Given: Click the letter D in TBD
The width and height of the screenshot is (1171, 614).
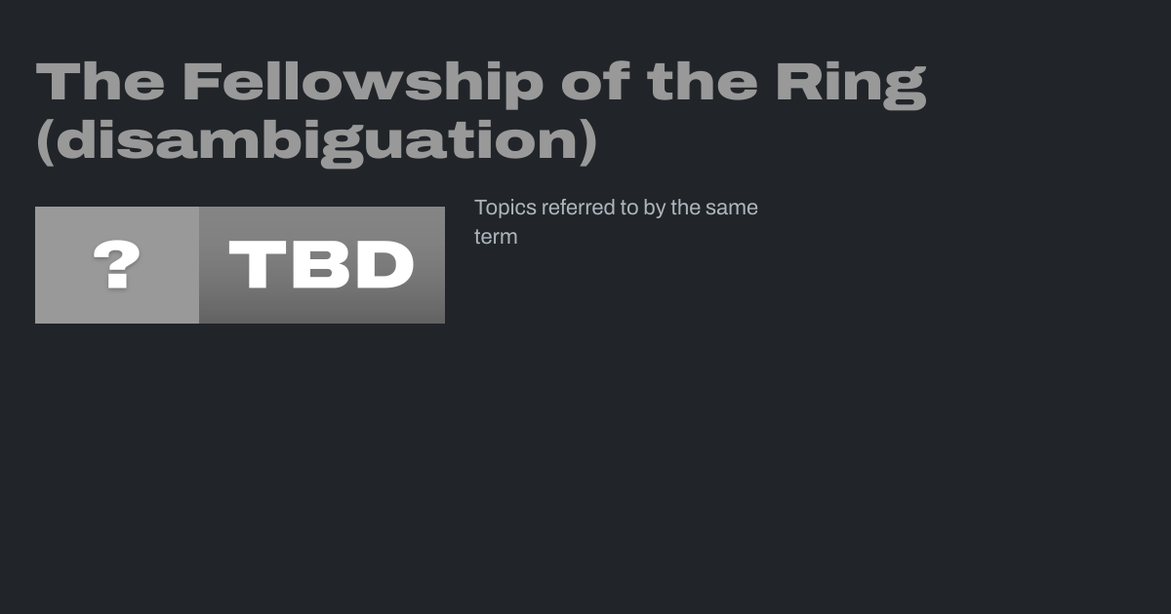Looking at the screenshot, I should (x=384, y=265).
